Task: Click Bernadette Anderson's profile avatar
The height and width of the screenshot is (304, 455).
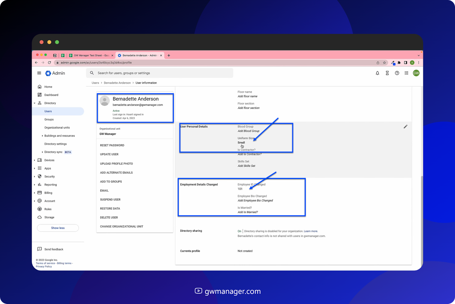Action: pyautogui.click(x=105, y=101)
